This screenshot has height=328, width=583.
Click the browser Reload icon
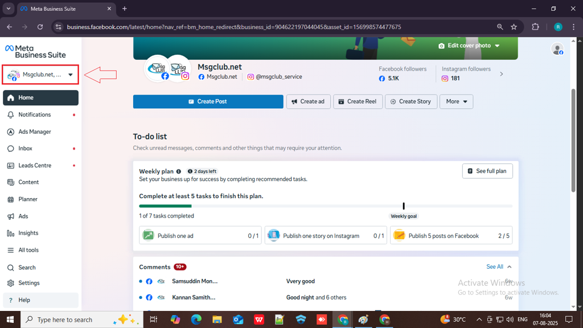[40, 27]
